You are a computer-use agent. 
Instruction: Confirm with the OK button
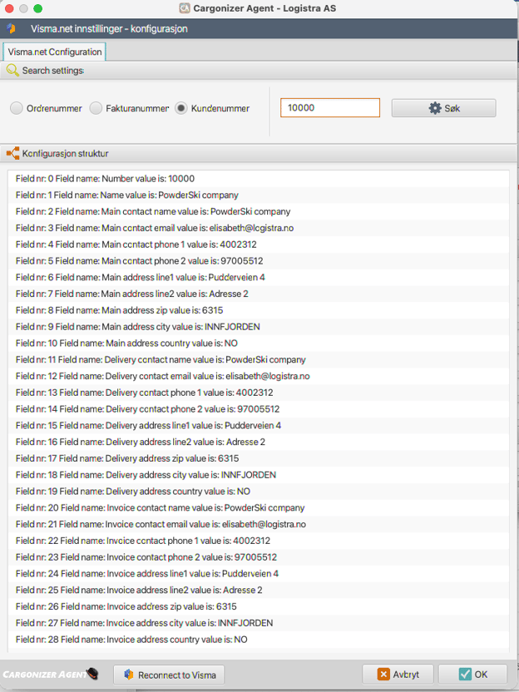click(x=472, y=675)
